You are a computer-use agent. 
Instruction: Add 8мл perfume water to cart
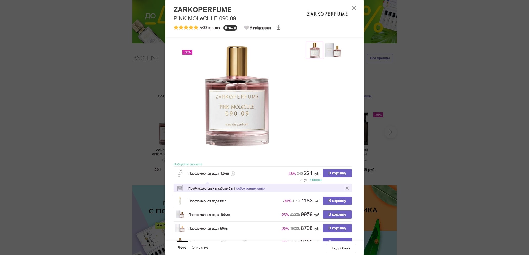(x=337, y=201)
